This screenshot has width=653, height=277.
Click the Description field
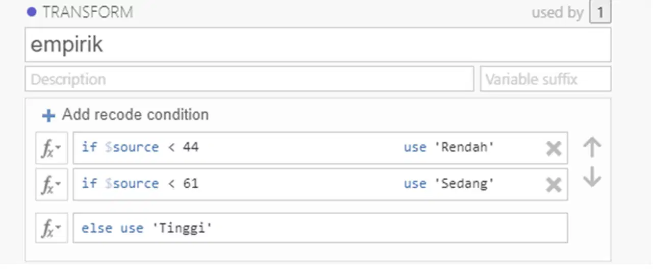(x=249, y=79)
